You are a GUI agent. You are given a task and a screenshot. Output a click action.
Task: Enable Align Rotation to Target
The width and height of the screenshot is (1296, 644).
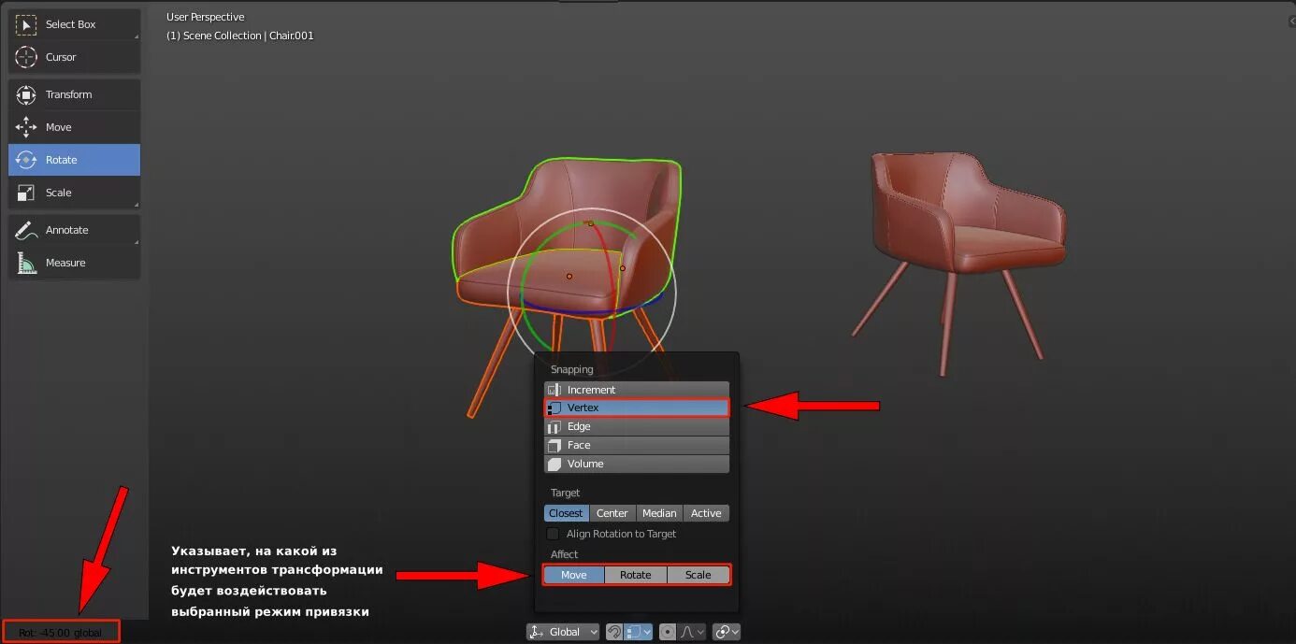click(x=553, y=534)
